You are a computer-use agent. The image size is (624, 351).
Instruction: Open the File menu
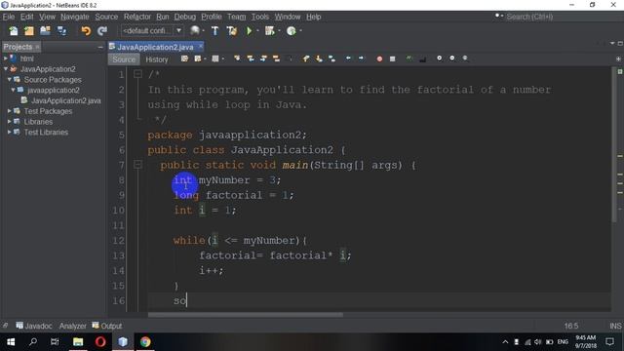point(9,17)
